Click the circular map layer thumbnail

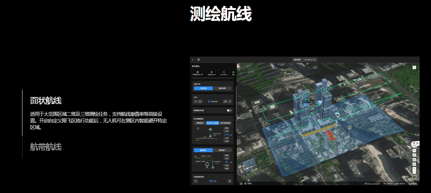click(x=414, y=177)
